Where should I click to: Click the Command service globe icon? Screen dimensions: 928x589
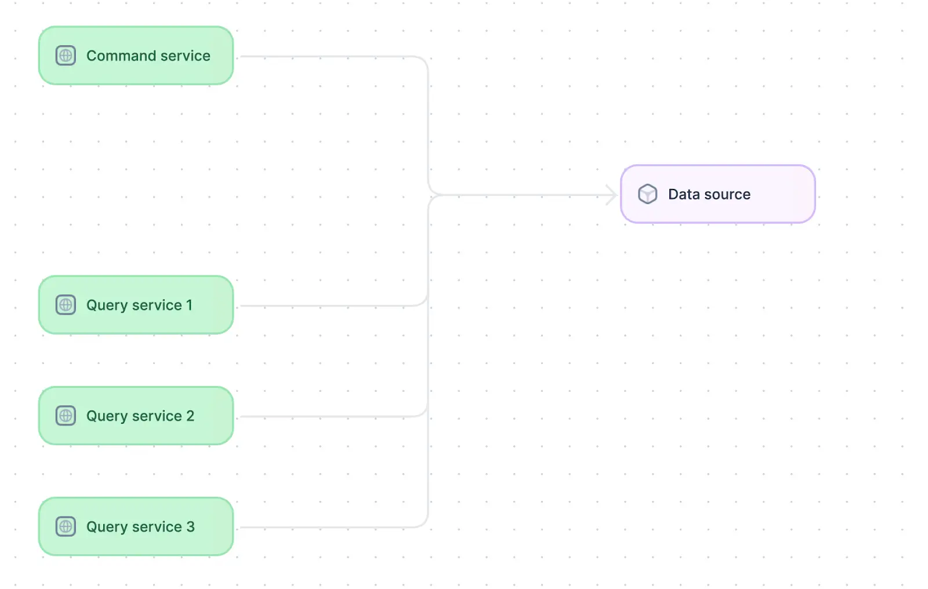coord(66,56)
